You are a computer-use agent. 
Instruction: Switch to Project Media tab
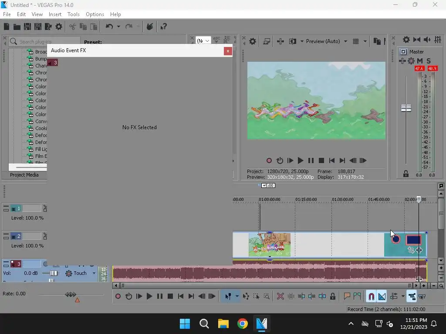(24, 175)
